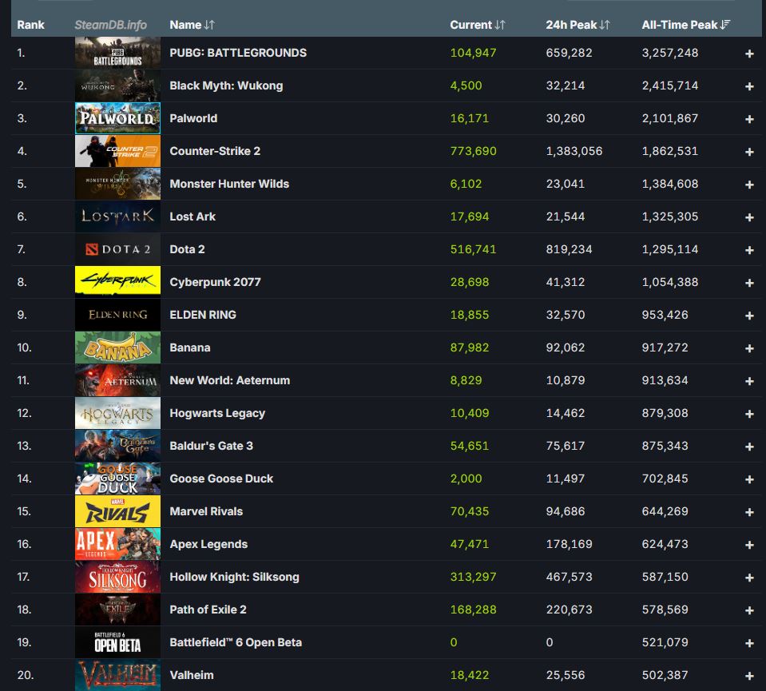Click the Apex Legends banner thumbnail
Viewport: 766px width, 691px height.
point(117,544)
